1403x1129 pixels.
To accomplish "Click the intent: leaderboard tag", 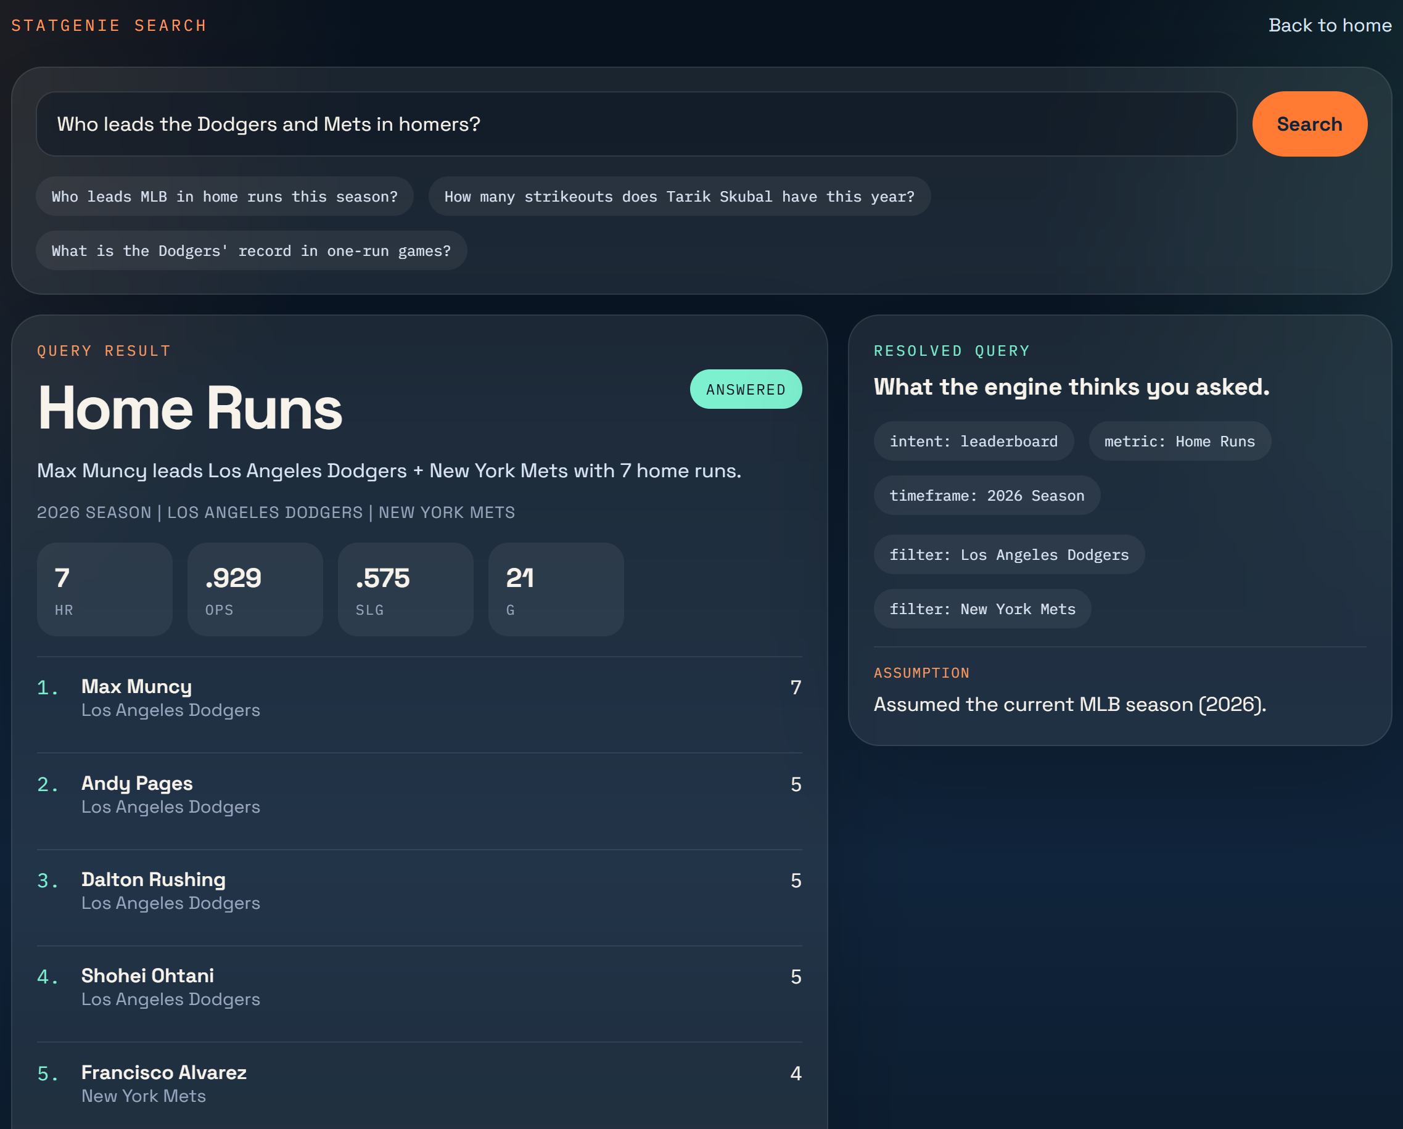I will (973, 441).
